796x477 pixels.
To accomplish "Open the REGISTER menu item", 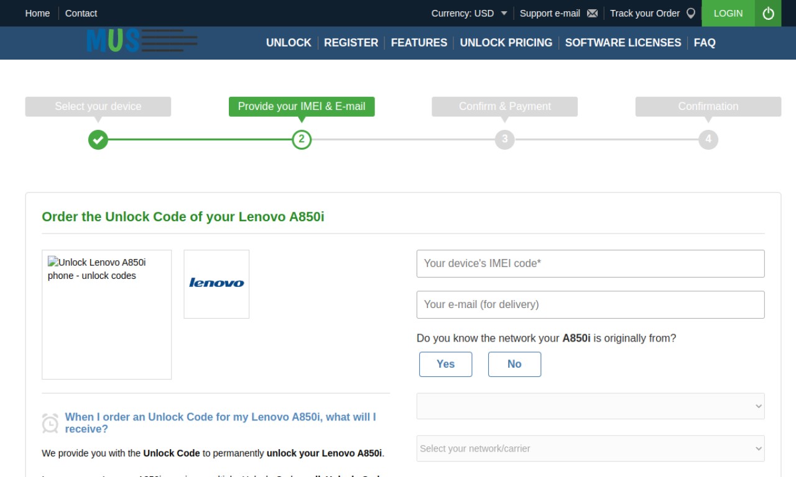I will pyautogui.click(x=351, y=43).
